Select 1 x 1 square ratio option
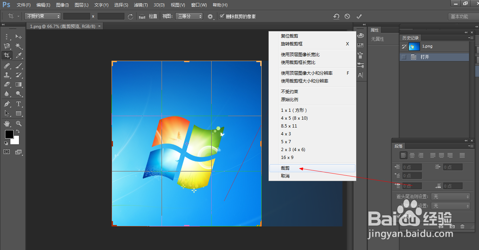The image size is (479, 250). (x=312, y=110)
